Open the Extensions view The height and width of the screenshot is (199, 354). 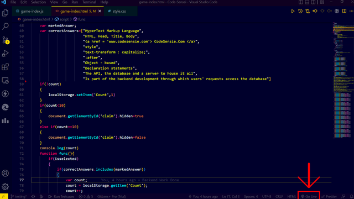tap(5, 67)
